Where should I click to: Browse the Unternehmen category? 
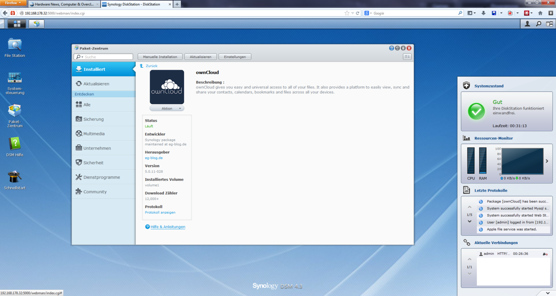[x=104, y=148]
